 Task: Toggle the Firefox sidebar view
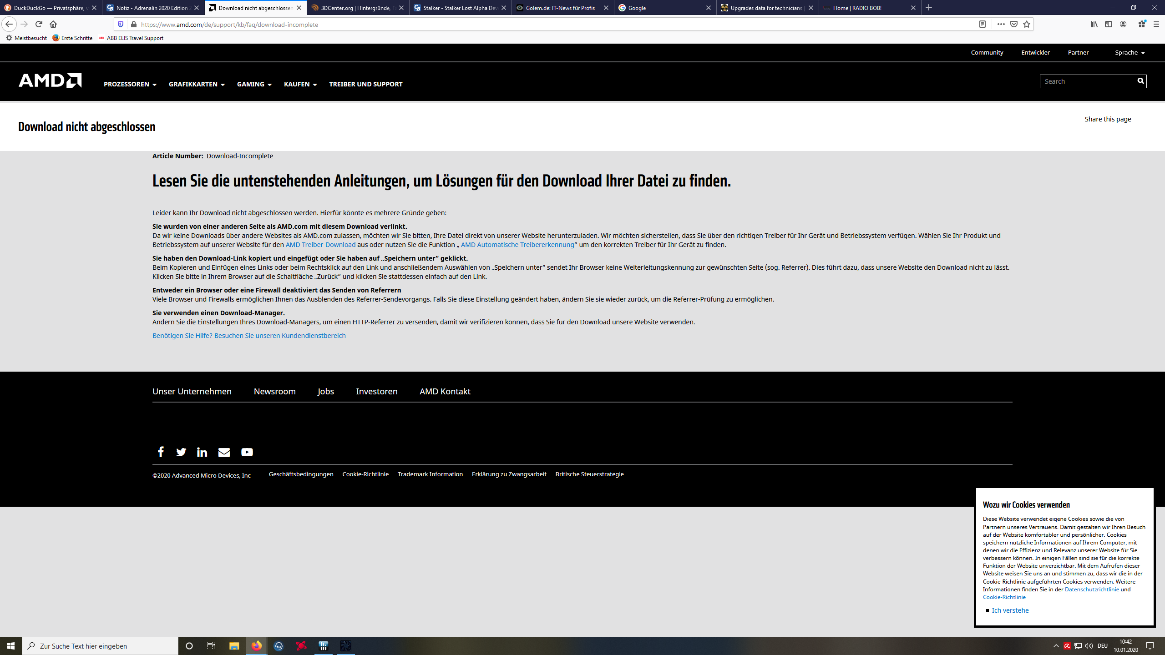click(x=1108, y=24)
